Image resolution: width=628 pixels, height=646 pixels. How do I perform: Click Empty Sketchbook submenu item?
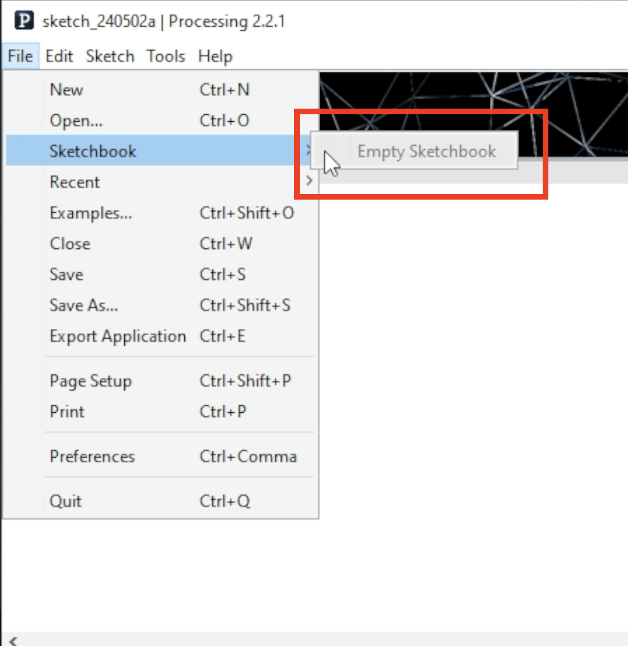tap(414, 151)
